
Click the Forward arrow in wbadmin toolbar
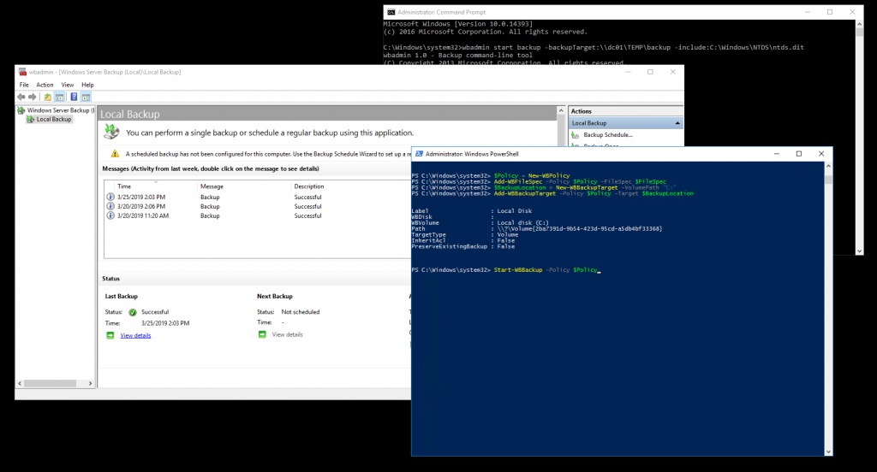tap(32, 97)
